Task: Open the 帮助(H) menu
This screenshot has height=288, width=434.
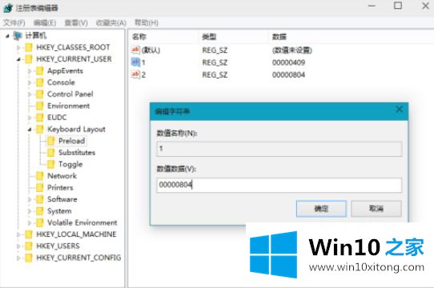Action: 147,22
